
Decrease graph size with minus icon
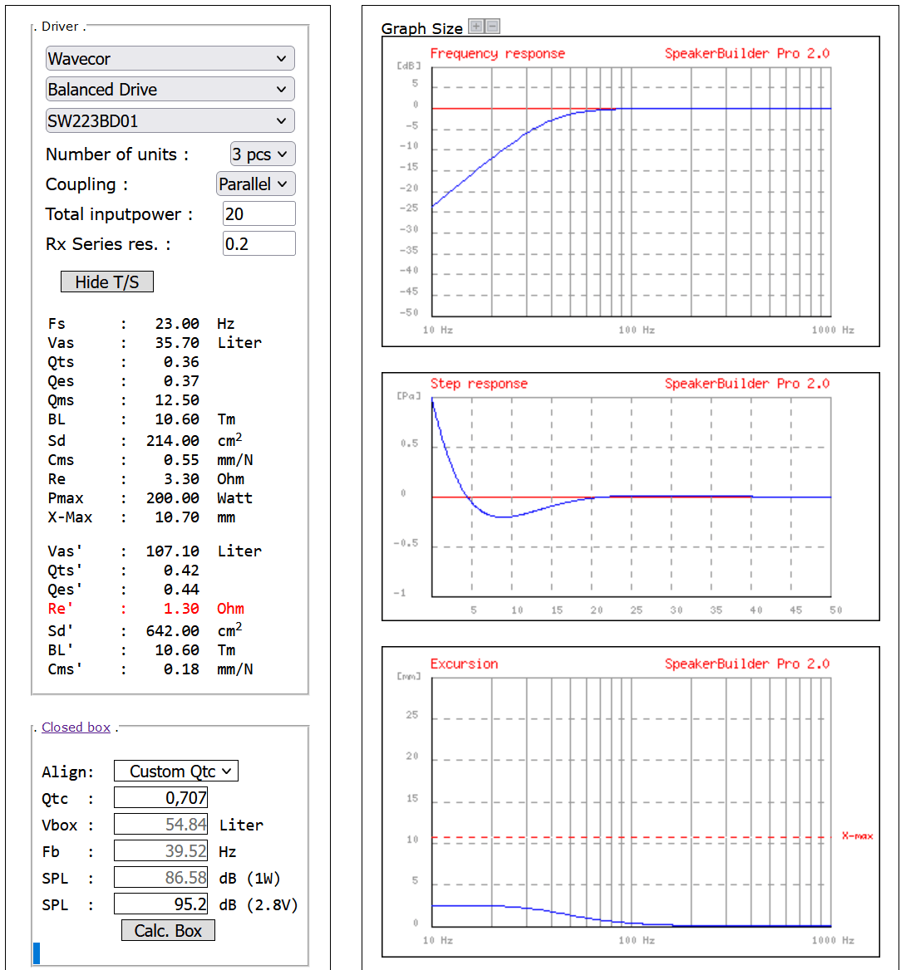(492, 26)
